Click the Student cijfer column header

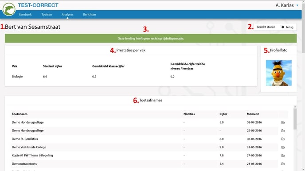coord(52,66)
